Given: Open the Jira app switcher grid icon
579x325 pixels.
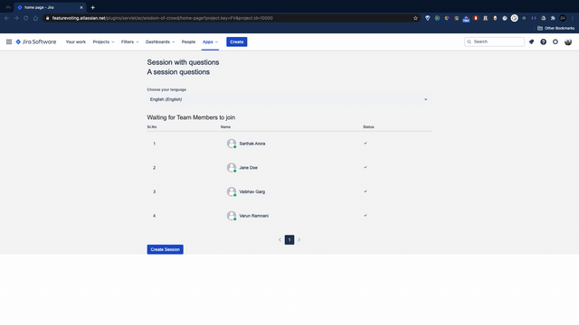Looking at the screenshot, I should [x=9, y=42].
